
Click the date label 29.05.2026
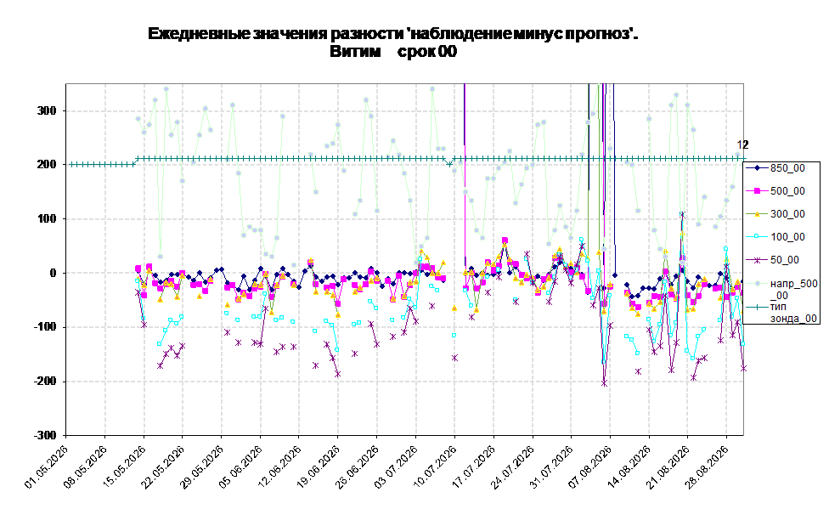(x=202, y=467)
